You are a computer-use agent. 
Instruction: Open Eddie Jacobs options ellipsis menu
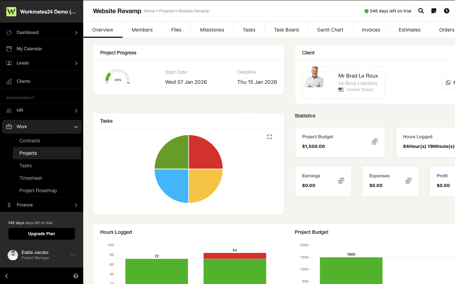pyautogui.click(x=73, y=255)
